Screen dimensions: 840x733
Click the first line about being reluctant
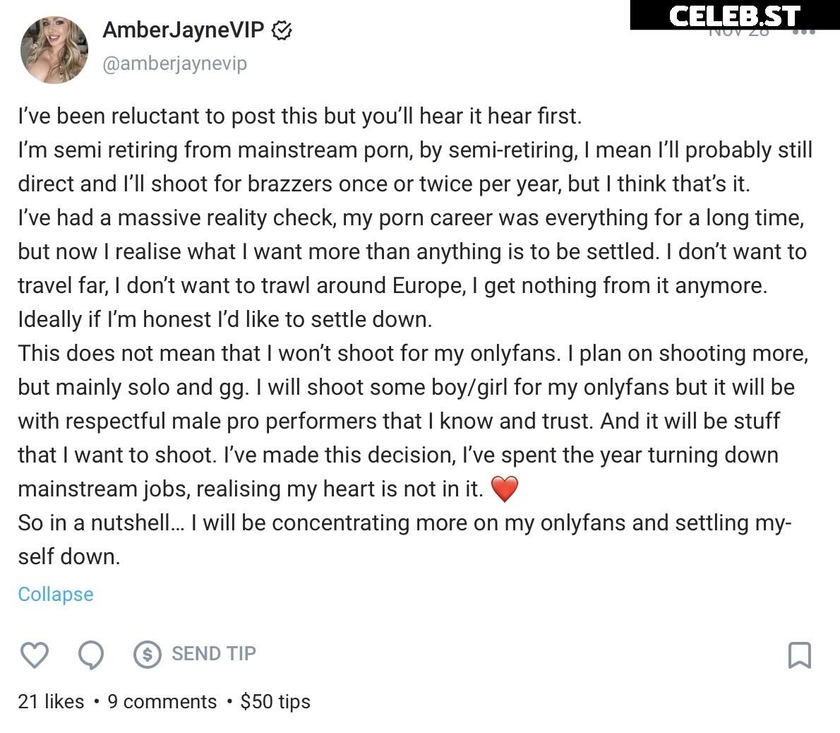299,117
